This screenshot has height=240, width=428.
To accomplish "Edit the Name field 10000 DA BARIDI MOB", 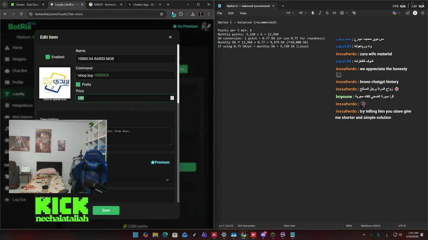I will click(125, 59).
